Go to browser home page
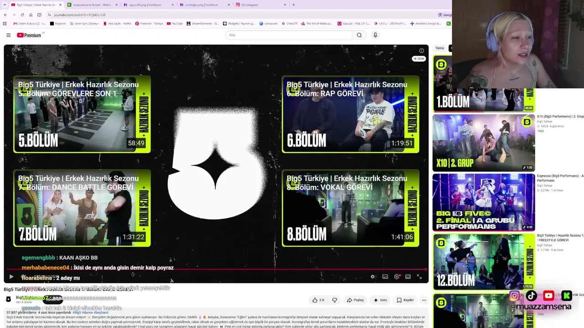This screenshot has height=328, width=584. click(x=31, y=15)
